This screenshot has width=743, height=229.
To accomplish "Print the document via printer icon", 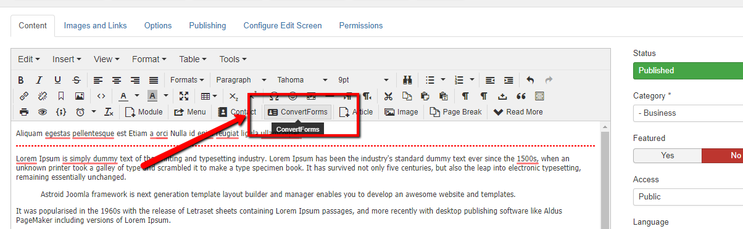I will (x=23, y=112).
